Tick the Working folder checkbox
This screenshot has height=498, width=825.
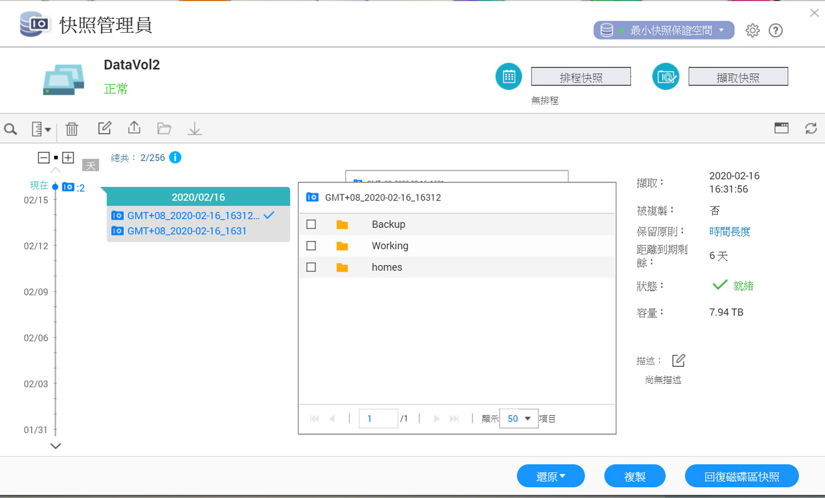coord(311,246)
